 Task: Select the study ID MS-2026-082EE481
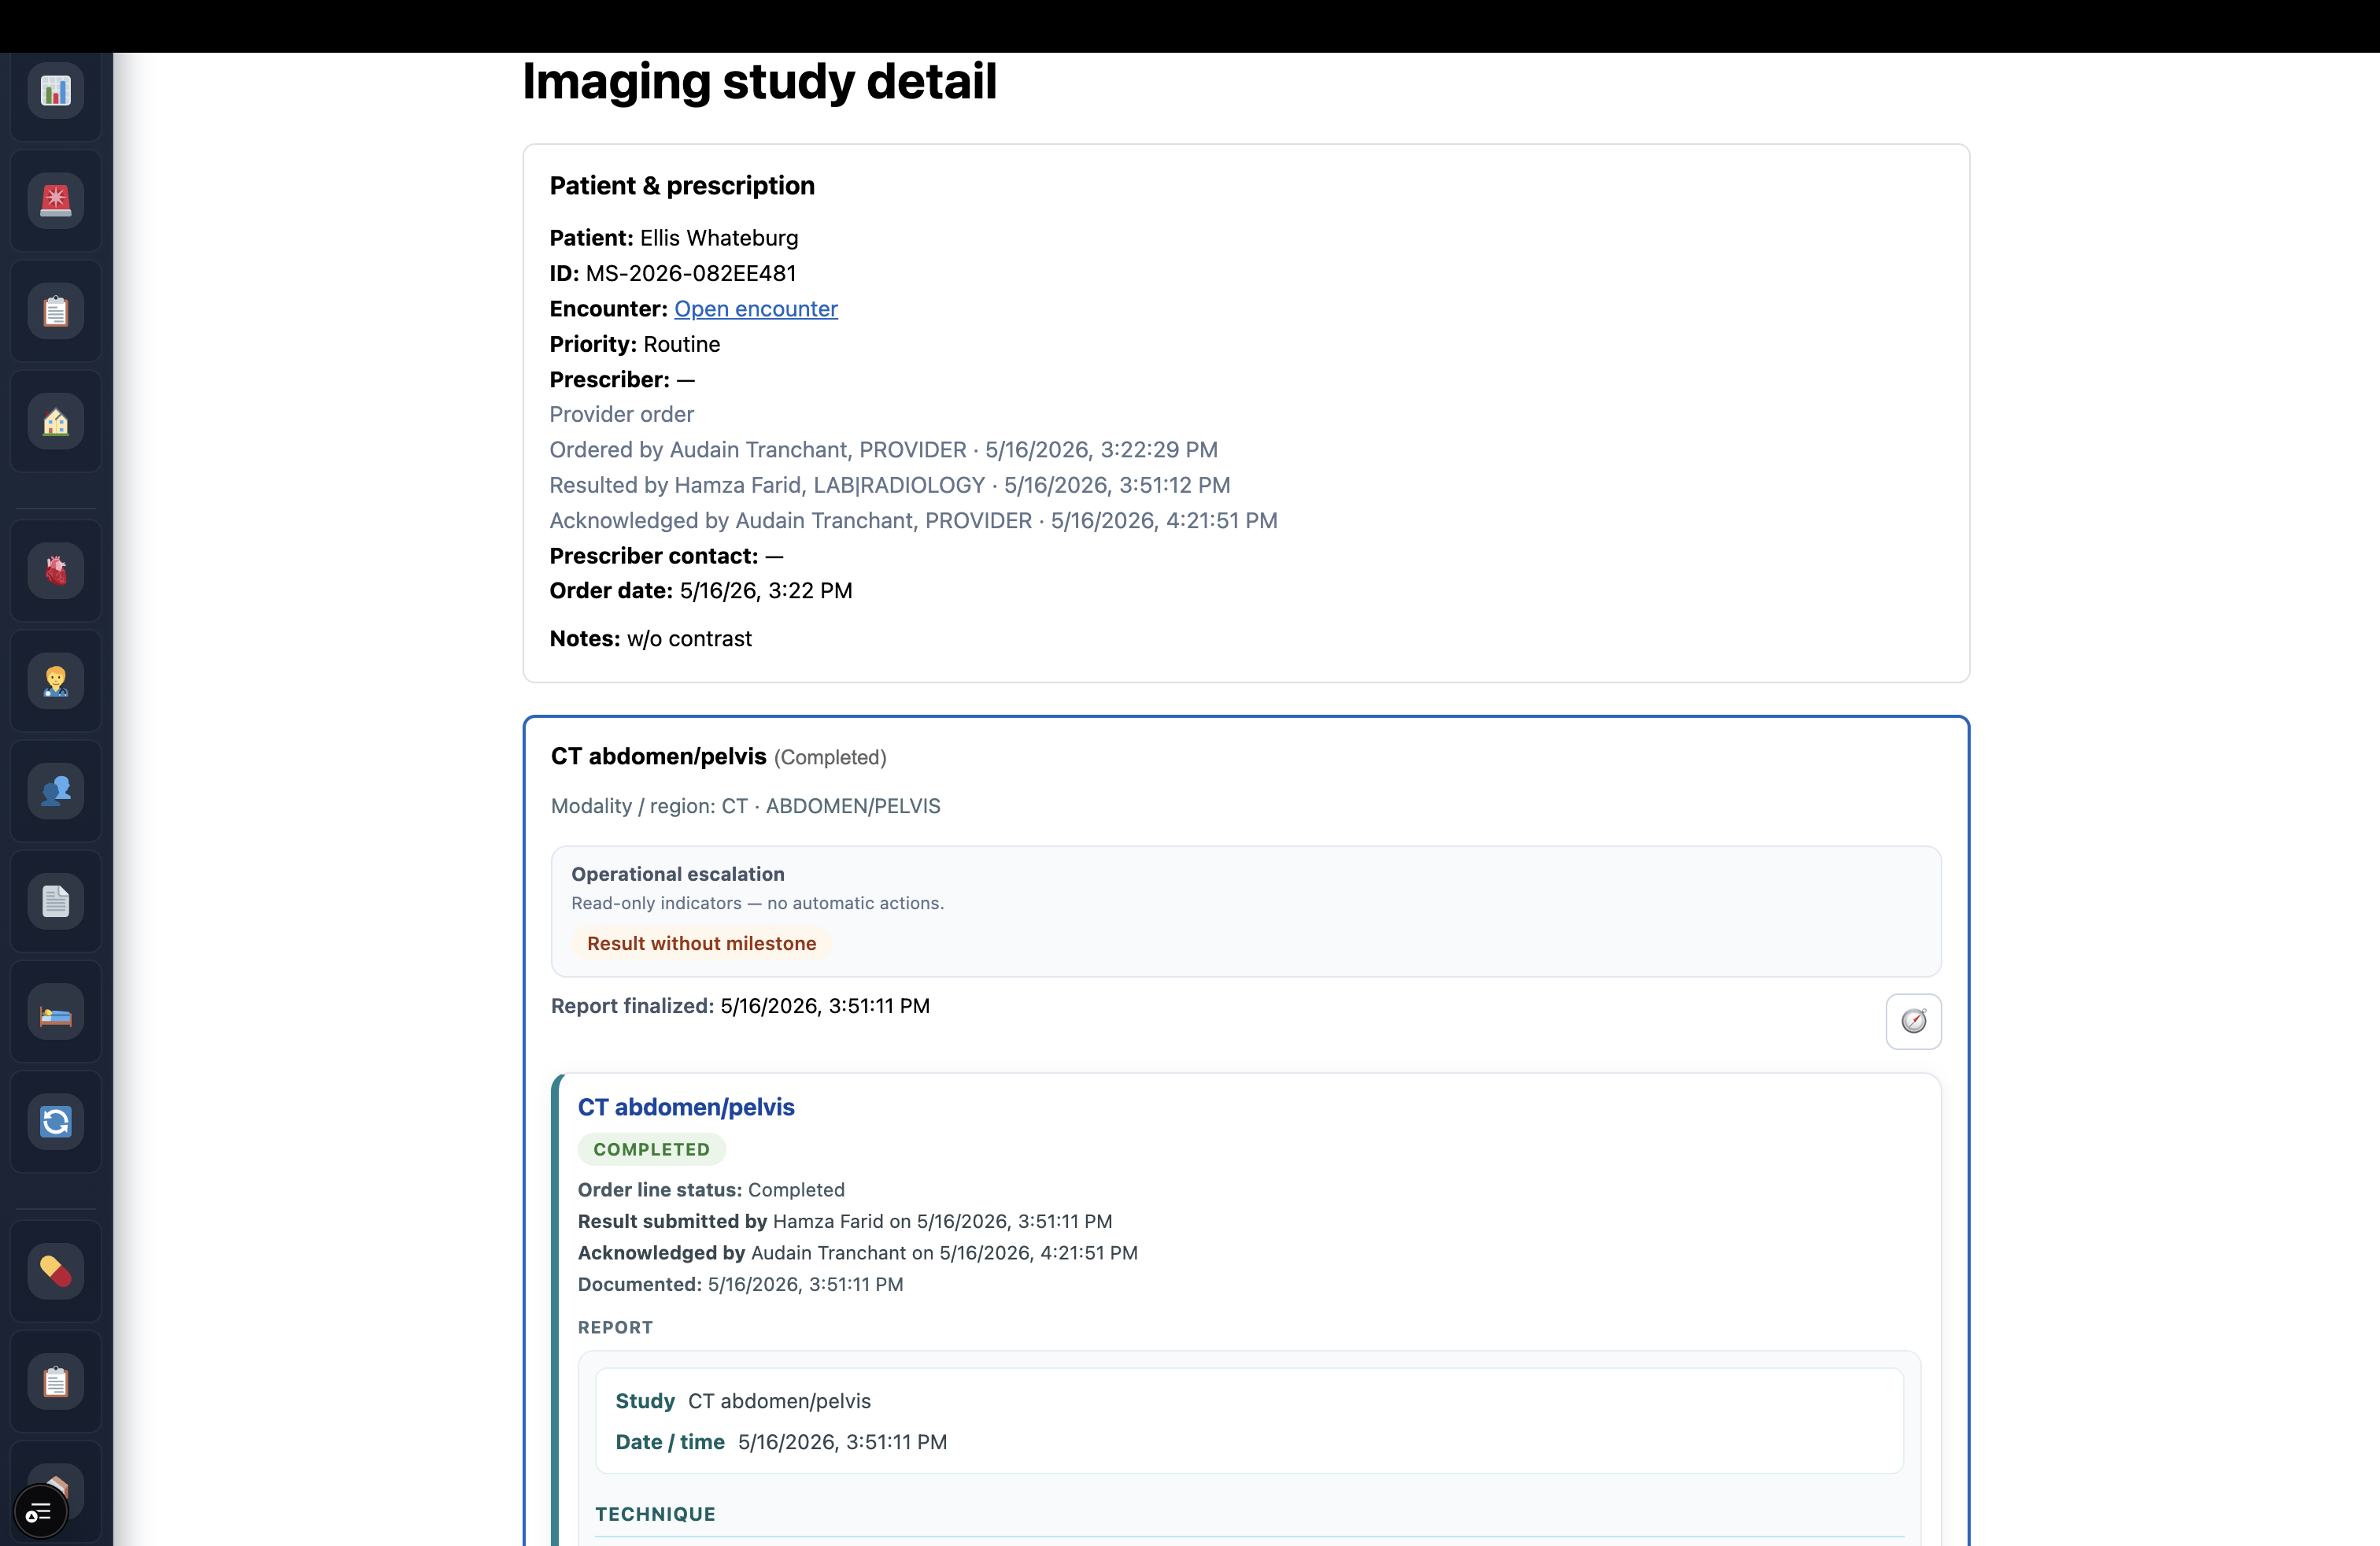[691, 273]
